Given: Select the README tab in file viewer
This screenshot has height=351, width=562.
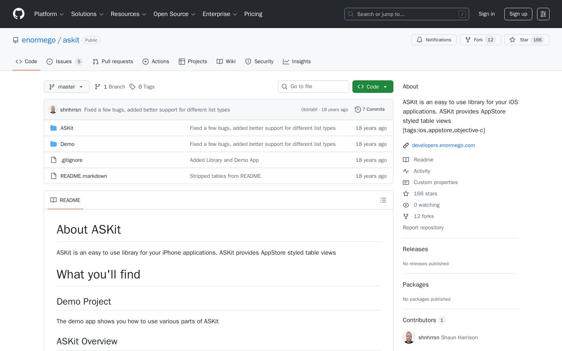Looking at the screenshot, I should tap(65, 200).
